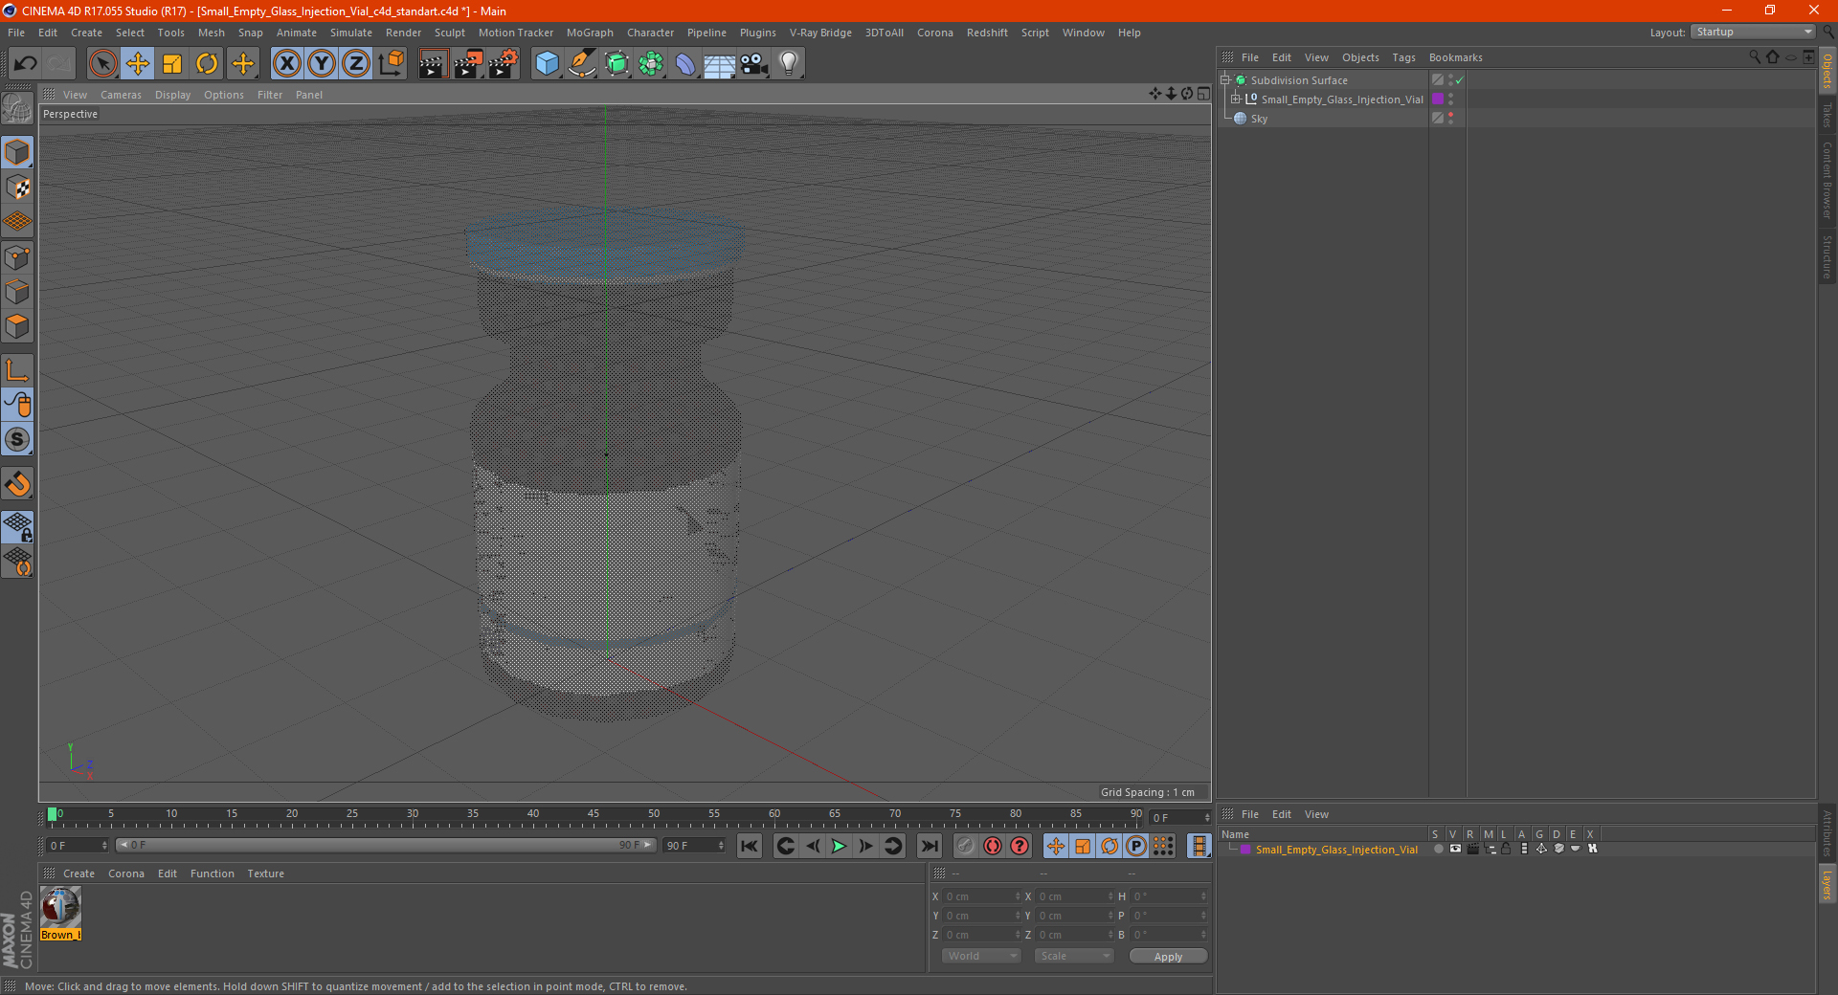Go to start of animation
This screenshot has width=1838, height=995.
[750, 846]
